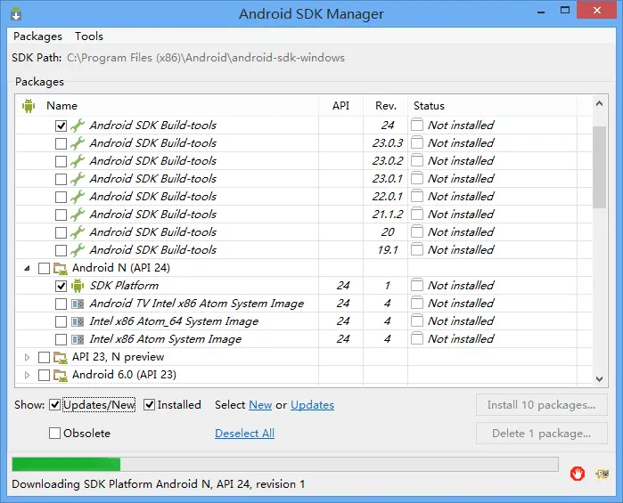Collapse the Android N (API 24) group
This screenshot has width=623, height=503.
(27, 269)
